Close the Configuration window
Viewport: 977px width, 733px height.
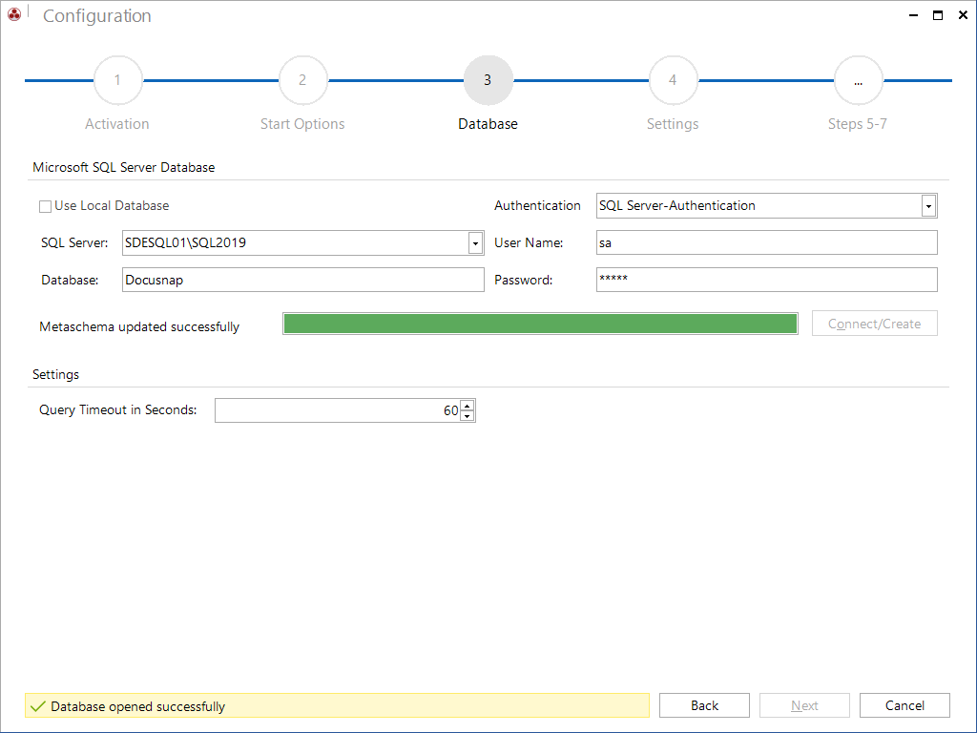coord(963,15)
